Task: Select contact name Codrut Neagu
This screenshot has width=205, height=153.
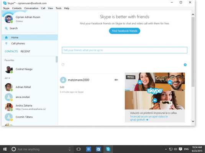Action: click(24, 69)
